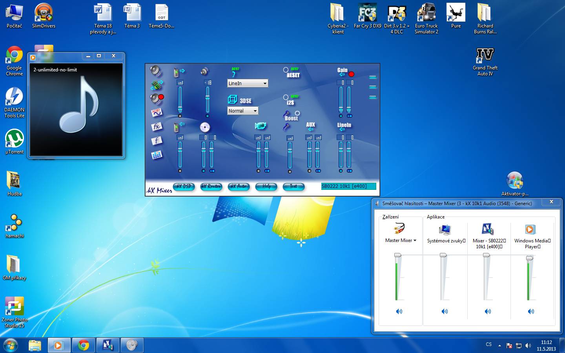The image size is (565, 353).
Task: Open the 3DSE Normal mode dropdown
Action: click(243, 111)
